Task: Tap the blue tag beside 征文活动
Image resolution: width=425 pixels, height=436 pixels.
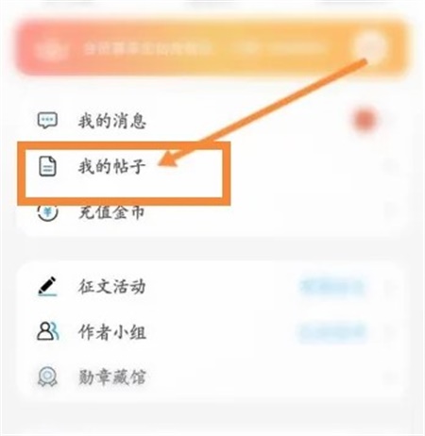Action: tap(332, 286)
